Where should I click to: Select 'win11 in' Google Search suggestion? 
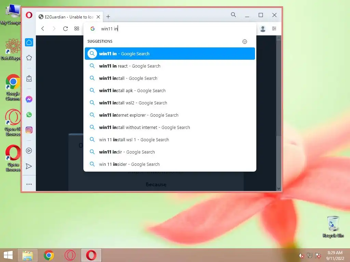[170, 54]
